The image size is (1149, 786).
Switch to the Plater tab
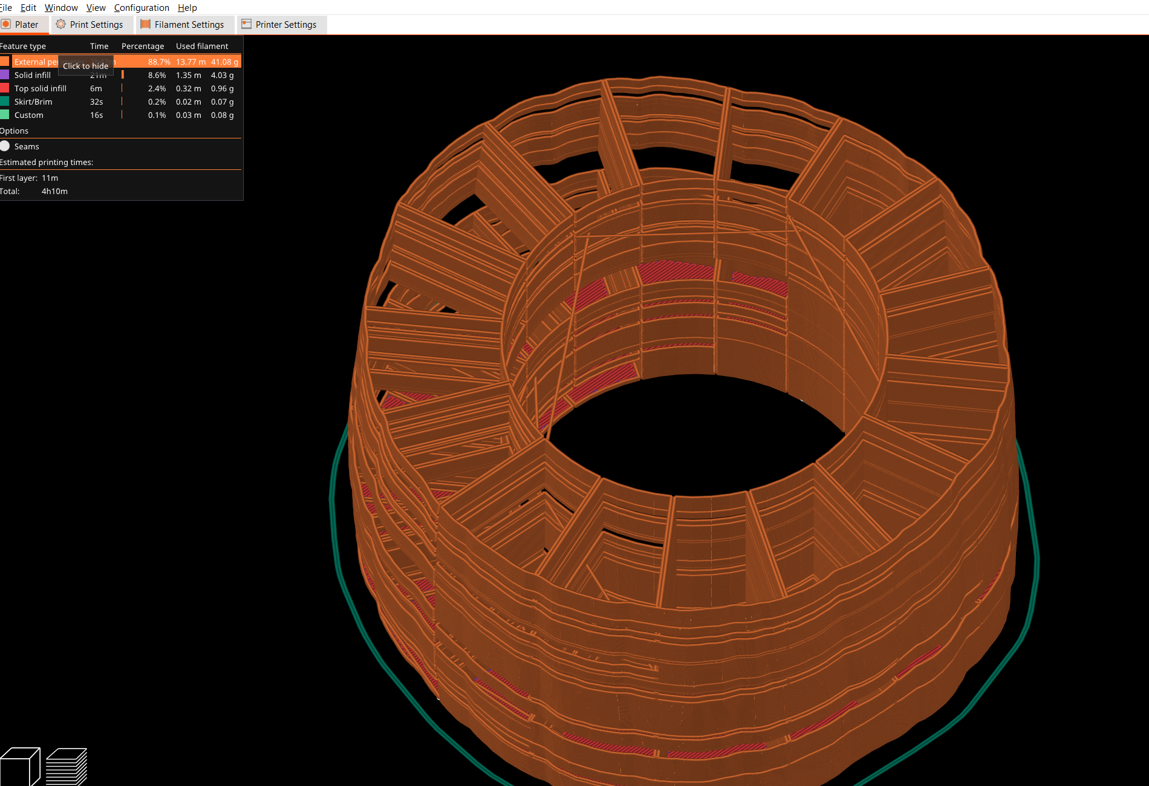click(x=23, y=24)
